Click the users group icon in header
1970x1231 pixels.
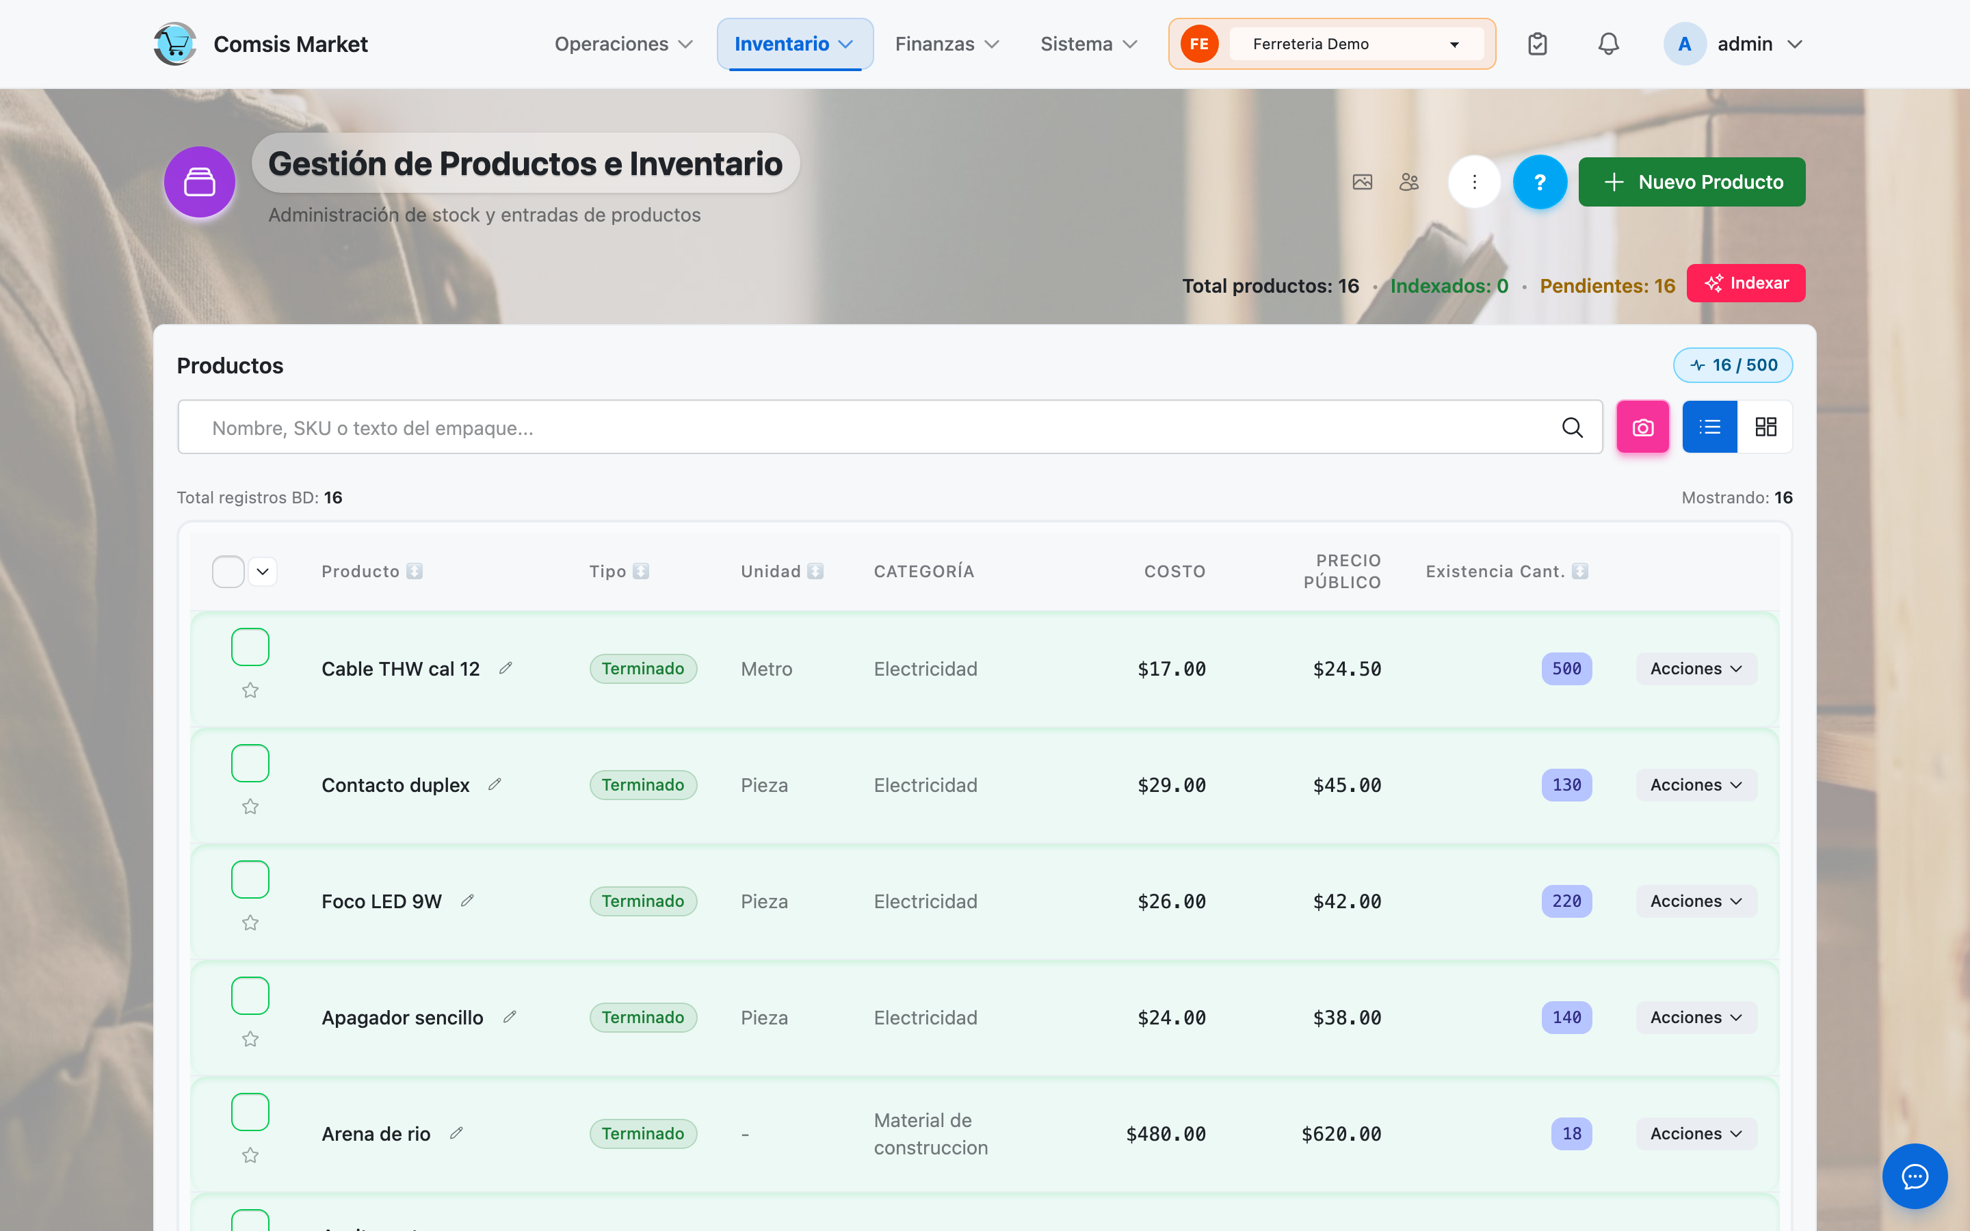[x=1409, y=183]
